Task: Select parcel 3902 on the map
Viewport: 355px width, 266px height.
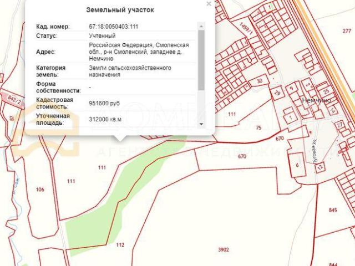Action: [x=223, y=250]
